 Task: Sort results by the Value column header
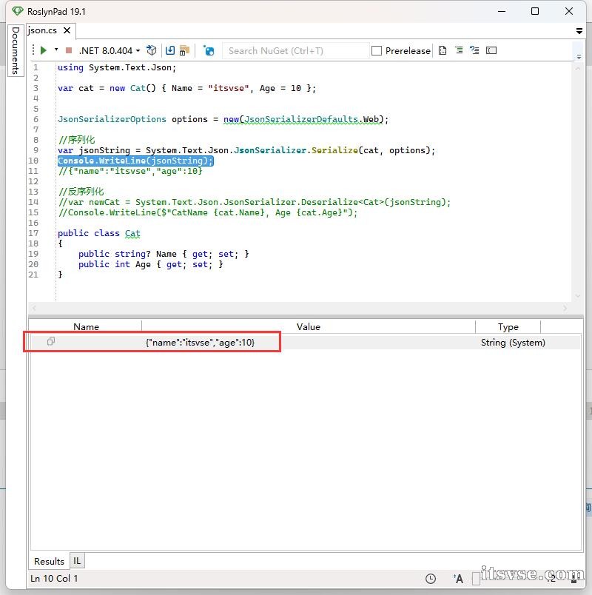pos(308,326)
